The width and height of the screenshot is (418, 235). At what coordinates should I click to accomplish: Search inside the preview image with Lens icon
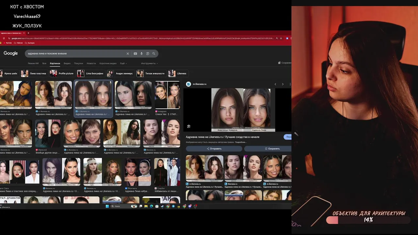pos(189,126)
